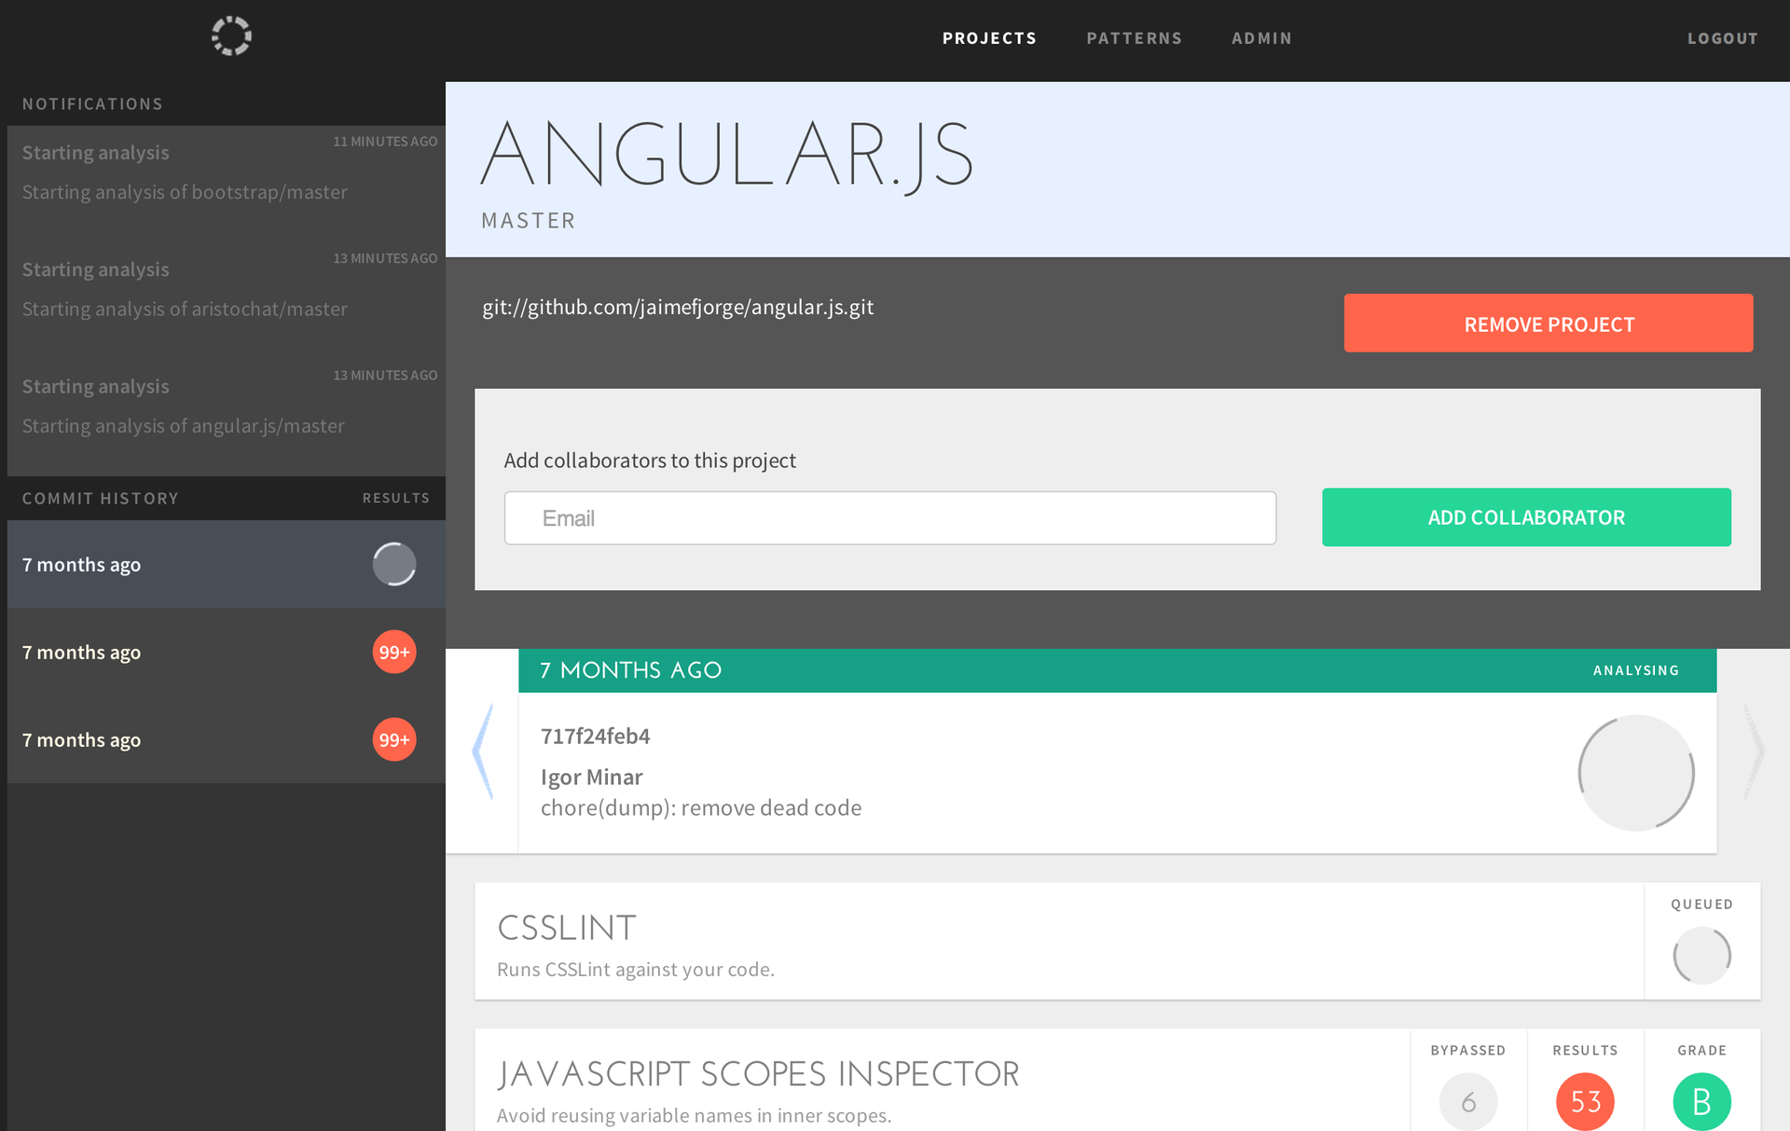Click the green grade B badge

[x=1701, y=1102]
